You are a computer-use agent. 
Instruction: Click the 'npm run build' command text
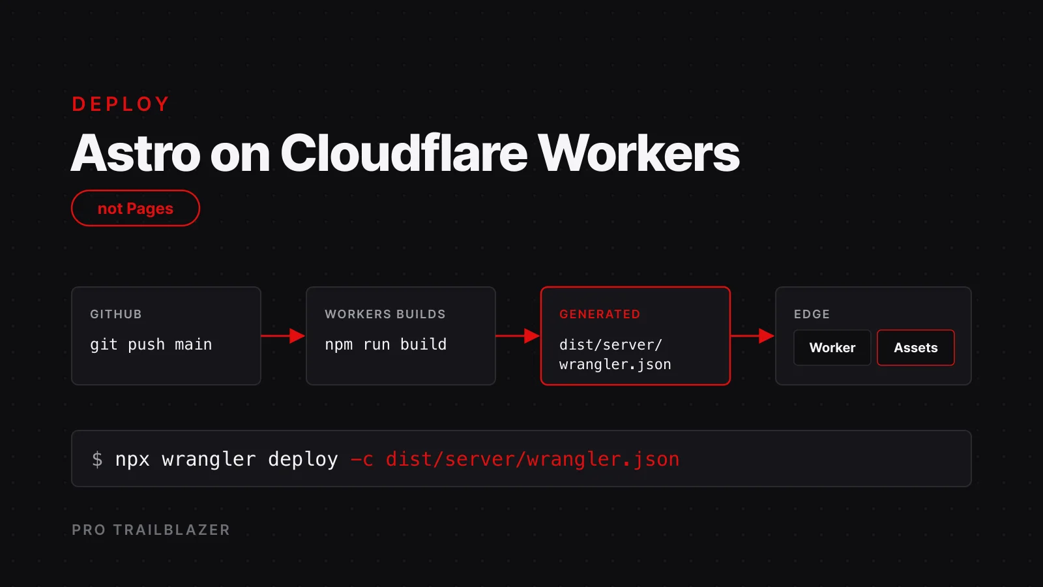386,344
